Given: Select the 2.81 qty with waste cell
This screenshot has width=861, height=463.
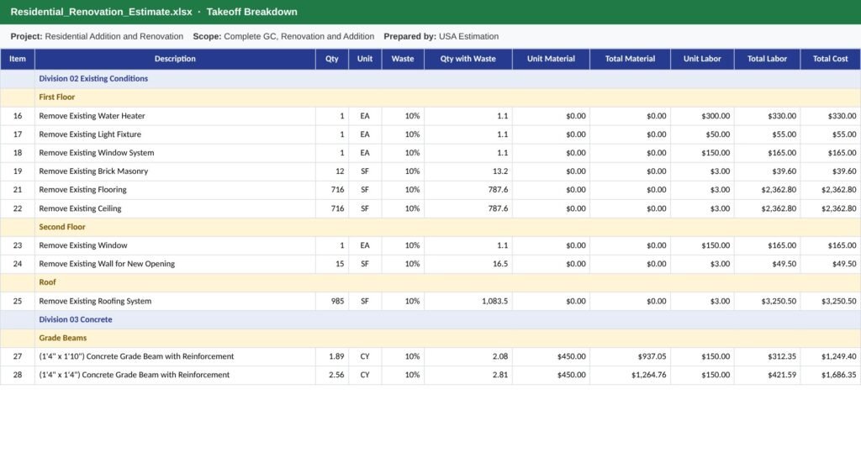Looking at the screenshot, I should 467,376.
